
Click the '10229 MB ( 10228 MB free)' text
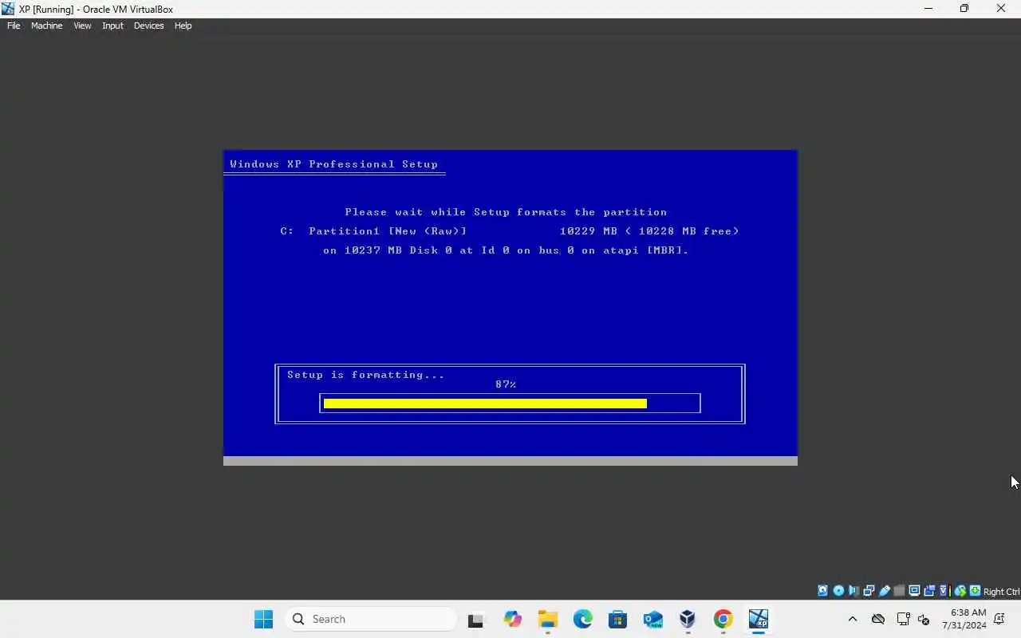pyautogui.click(x=649, y=231)
